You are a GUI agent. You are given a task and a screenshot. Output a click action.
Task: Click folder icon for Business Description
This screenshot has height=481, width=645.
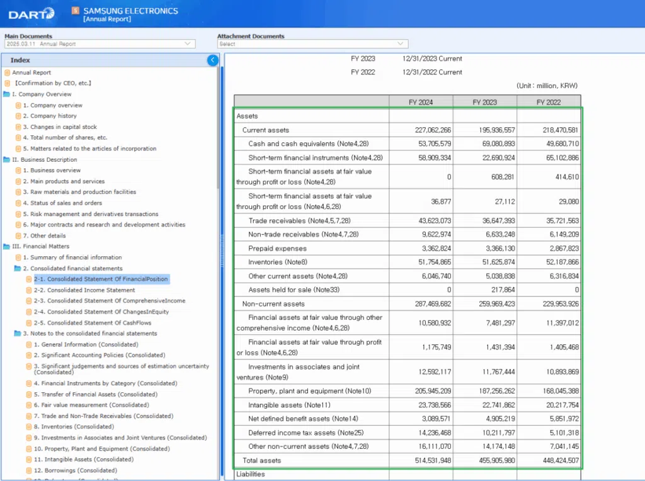click(x=7, y=160)
